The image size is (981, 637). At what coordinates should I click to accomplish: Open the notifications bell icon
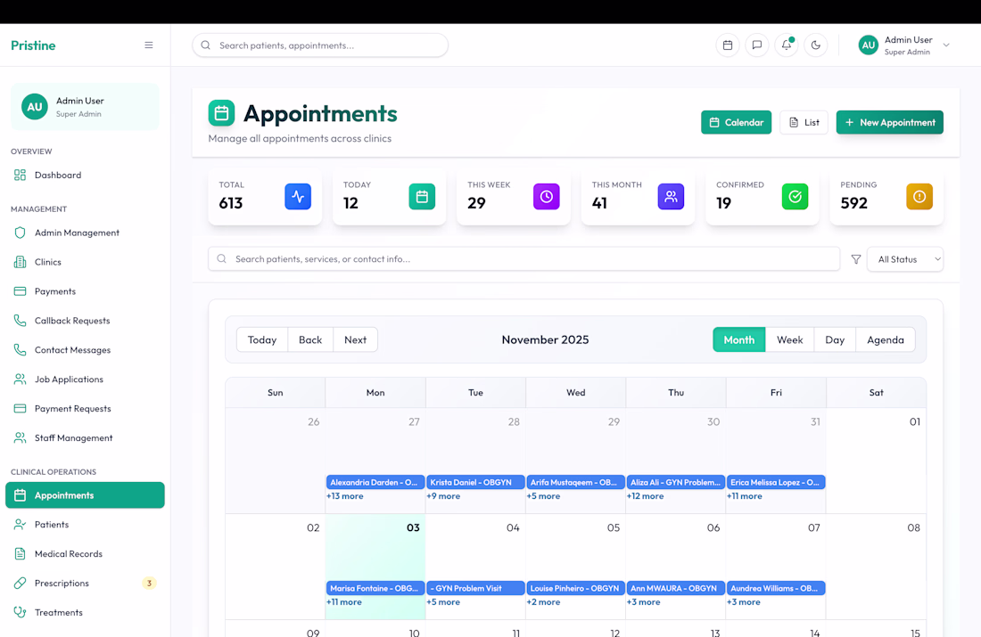point(787,45)
